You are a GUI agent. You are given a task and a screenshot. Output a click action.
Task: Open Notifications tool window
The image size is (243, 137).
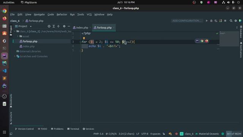click(x=241, y=50)
